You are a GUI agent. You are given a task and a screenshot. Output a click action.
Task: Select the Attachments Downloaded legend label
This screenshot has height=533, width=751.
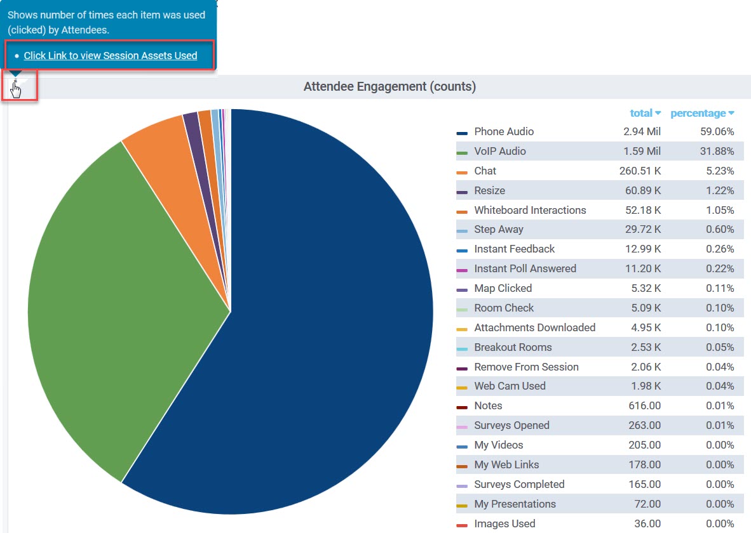tap(534, 328)
